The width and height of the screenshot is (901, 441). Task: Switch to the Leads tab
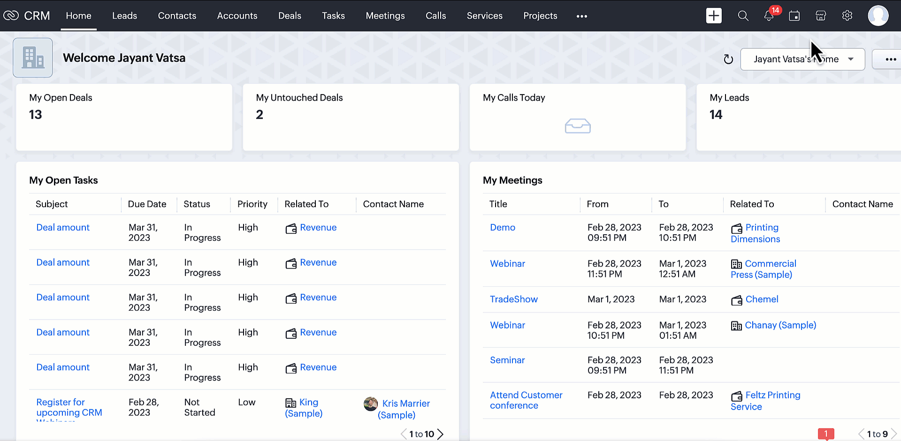pos(124,16)
